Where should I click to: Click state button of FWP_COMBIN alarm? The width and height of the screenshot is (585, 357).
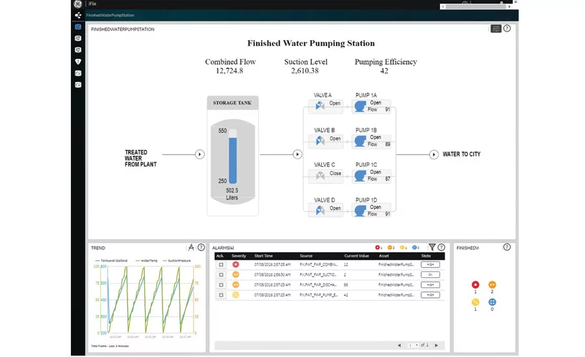[430, 265]
